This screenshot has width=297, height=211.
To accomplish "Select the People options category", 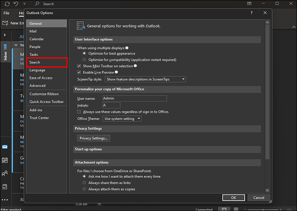I will (x=46, y=47).
